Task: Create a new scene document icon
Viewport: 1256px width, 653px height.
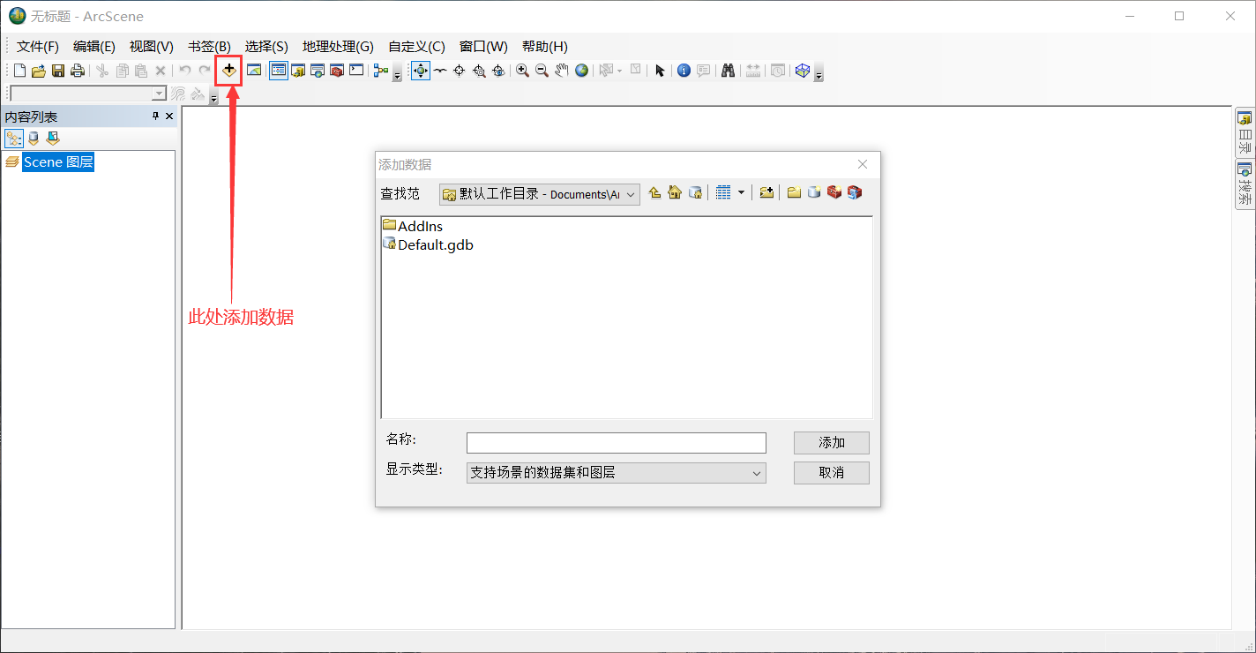Action: tap(19, 71)
